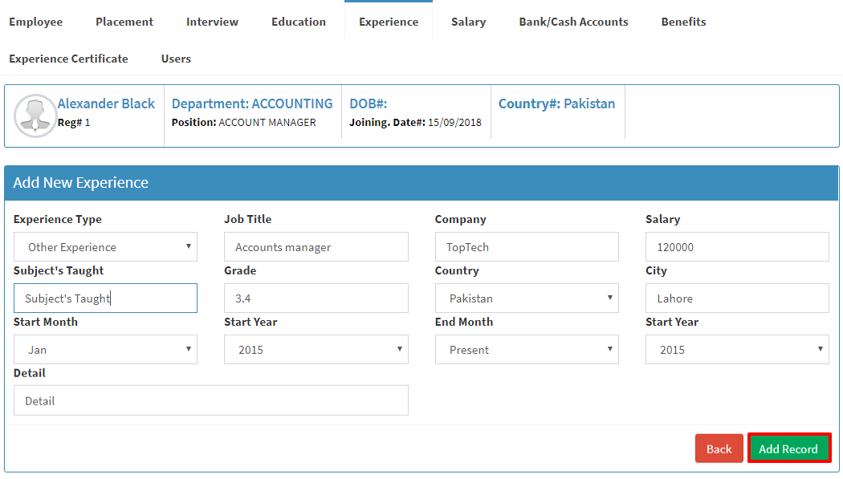Click the employee avatar profile picture
The height and width of the screenshot is (479, 843).
(x=35, y=116)
